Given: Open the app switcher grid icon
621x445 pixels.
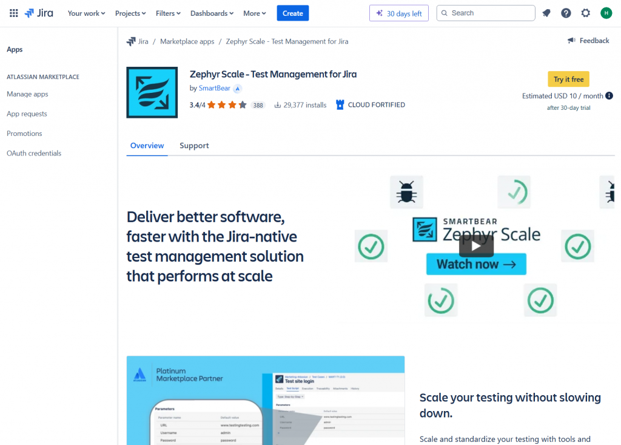Looking at the screenshot, I should tap(13, 13).
